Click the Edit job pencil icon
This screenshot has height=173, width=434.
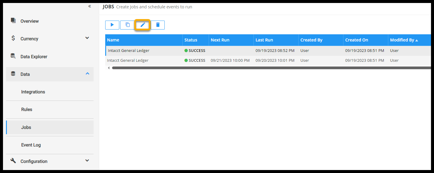[143, 25]
